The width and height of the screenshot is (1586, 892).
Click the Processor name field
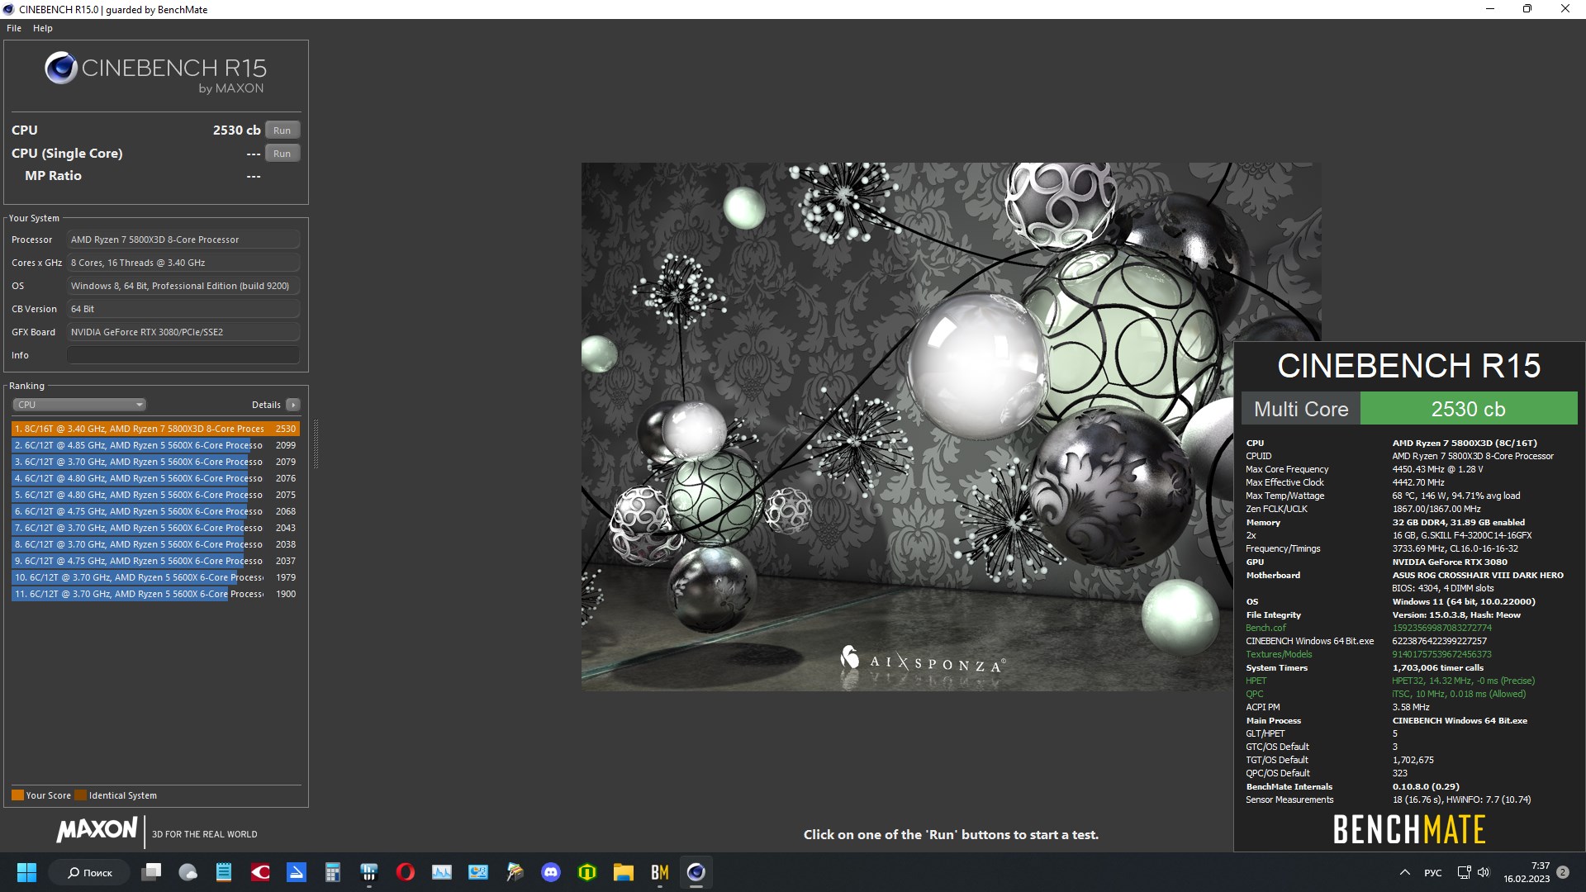point(183,240)
